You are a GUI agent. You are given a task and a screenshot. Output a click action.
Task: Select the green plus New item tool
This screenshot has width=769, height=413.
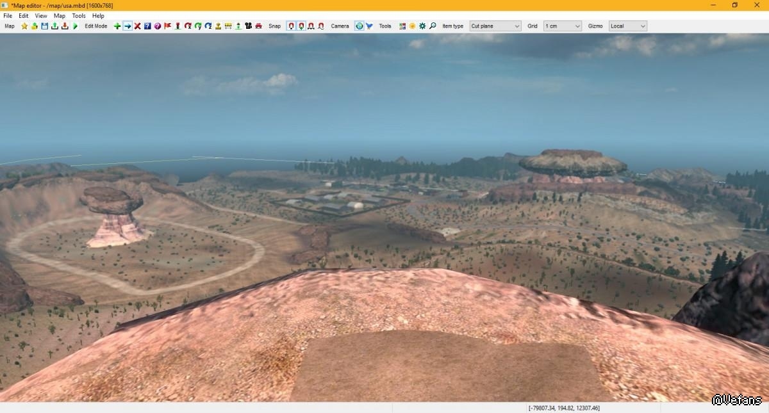(117, 26)
